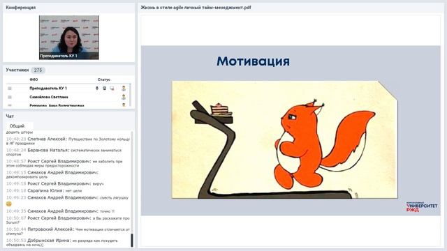Click the presentation file name title
Screen dimensions: 447x251
coord(196,8)
